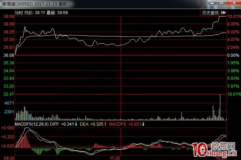Click the MACDFS +0.031 value
This screenshot has width=241, height=160.
click(125, 124)
